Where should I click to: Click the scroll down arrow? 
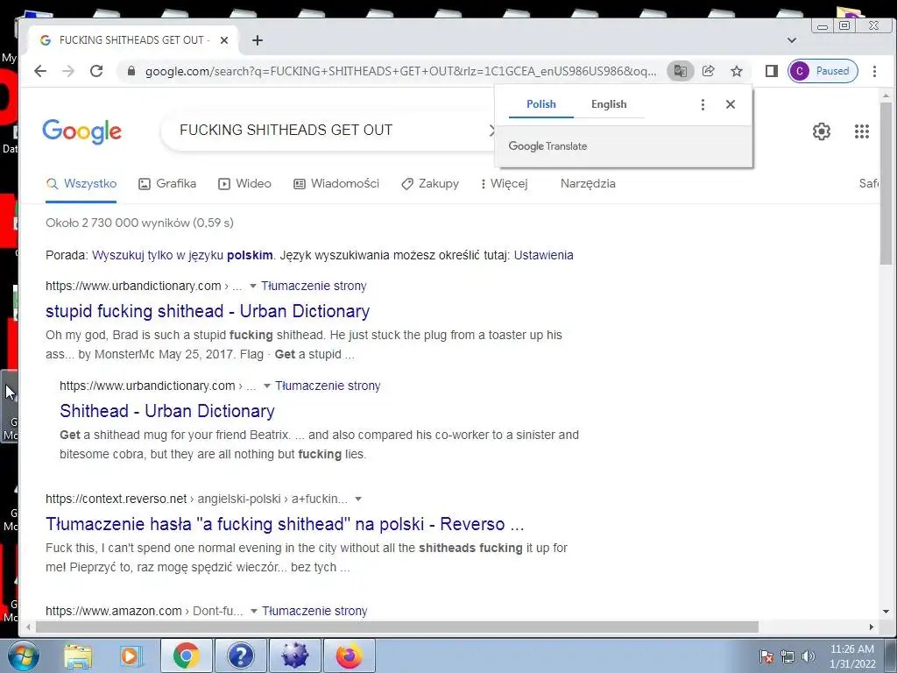pyautogui.click(x=886, y=612)
